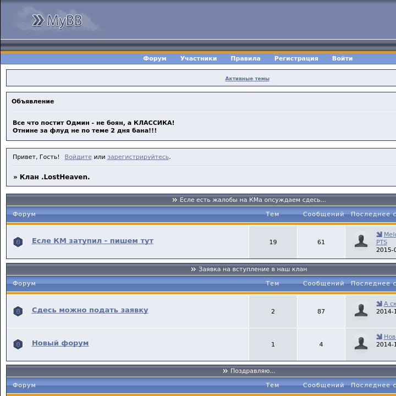The height and width of the screenshot is (396, 396).
Task: Click avatar in "Новый форум" row
Action: tap(361, 344)
